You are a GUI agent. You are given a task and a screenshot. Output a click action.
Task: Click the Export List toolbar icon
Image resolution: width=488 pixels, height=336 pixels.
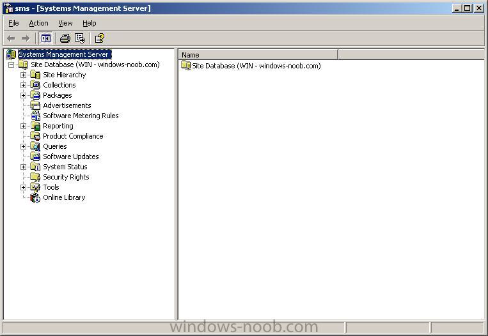click(x=80, y=38)
